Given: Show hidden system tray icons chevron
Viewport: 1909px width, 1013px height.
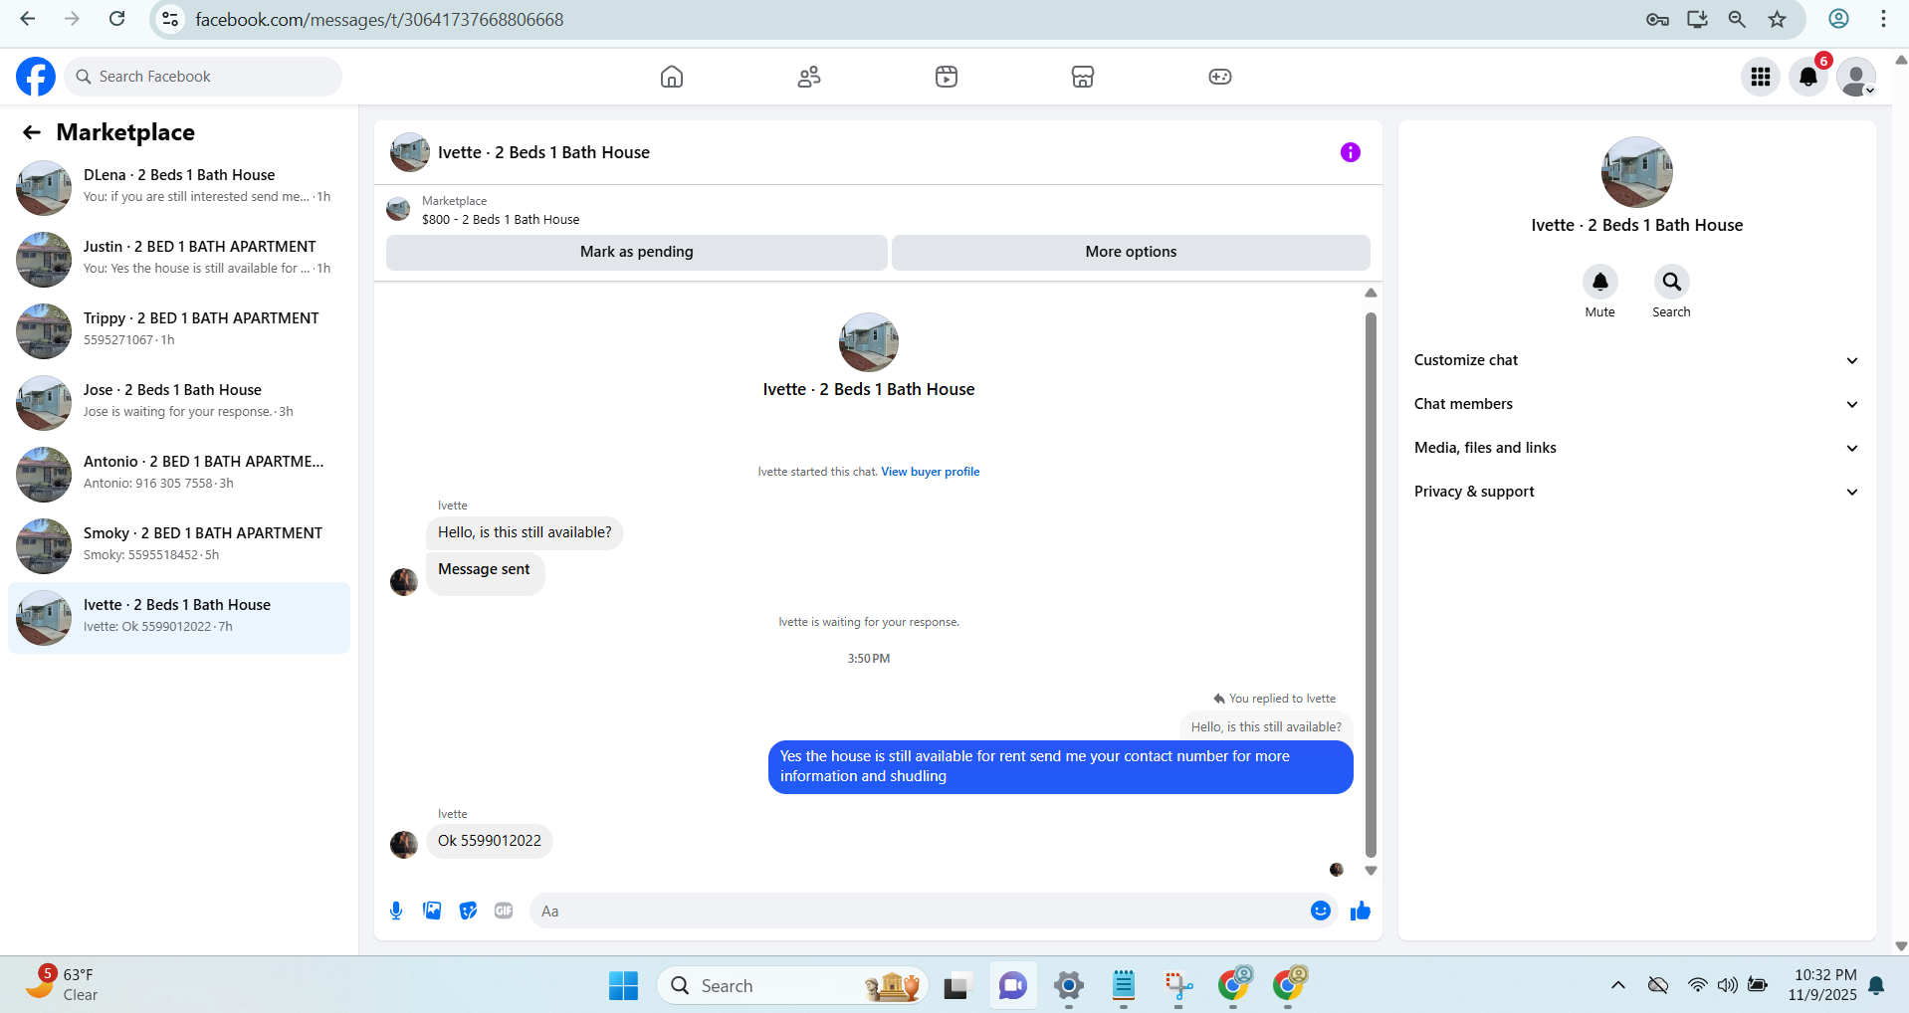Looking at the screenshot, I should tap(1618, 986).
